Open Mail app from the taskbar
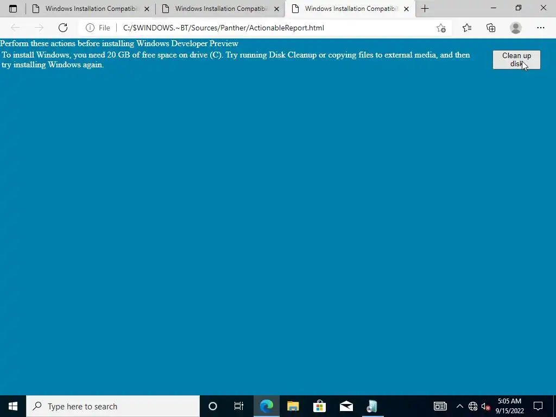 click(x=346, y=406)
